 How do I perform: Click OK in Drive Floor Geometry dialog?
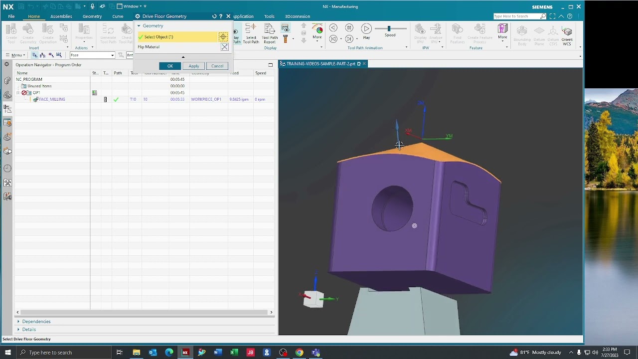point(170,66)
